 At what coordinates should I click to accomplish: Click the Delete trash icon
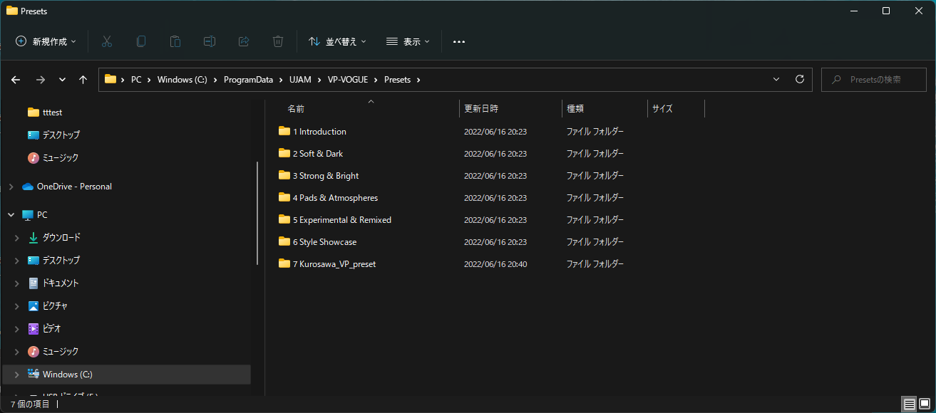coord(278,41)
